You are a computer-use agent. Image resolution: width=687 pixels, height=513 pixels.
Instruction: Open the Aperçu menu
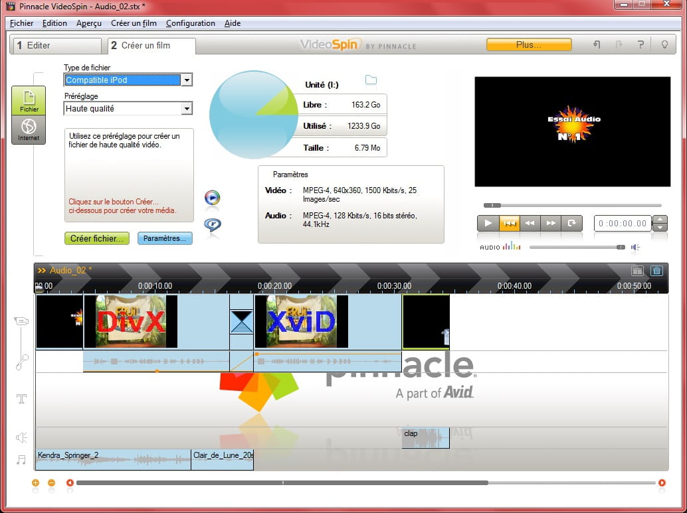89,23
